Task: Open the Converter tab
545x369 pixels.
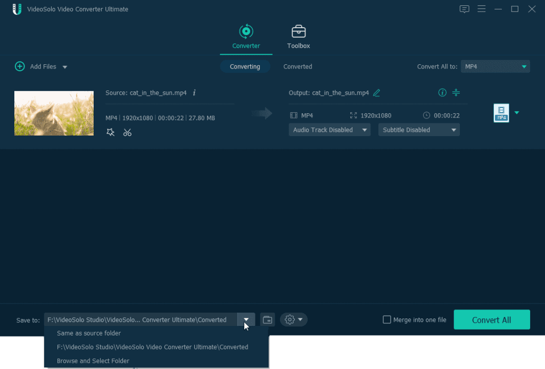Action: [x=246, y=37]
